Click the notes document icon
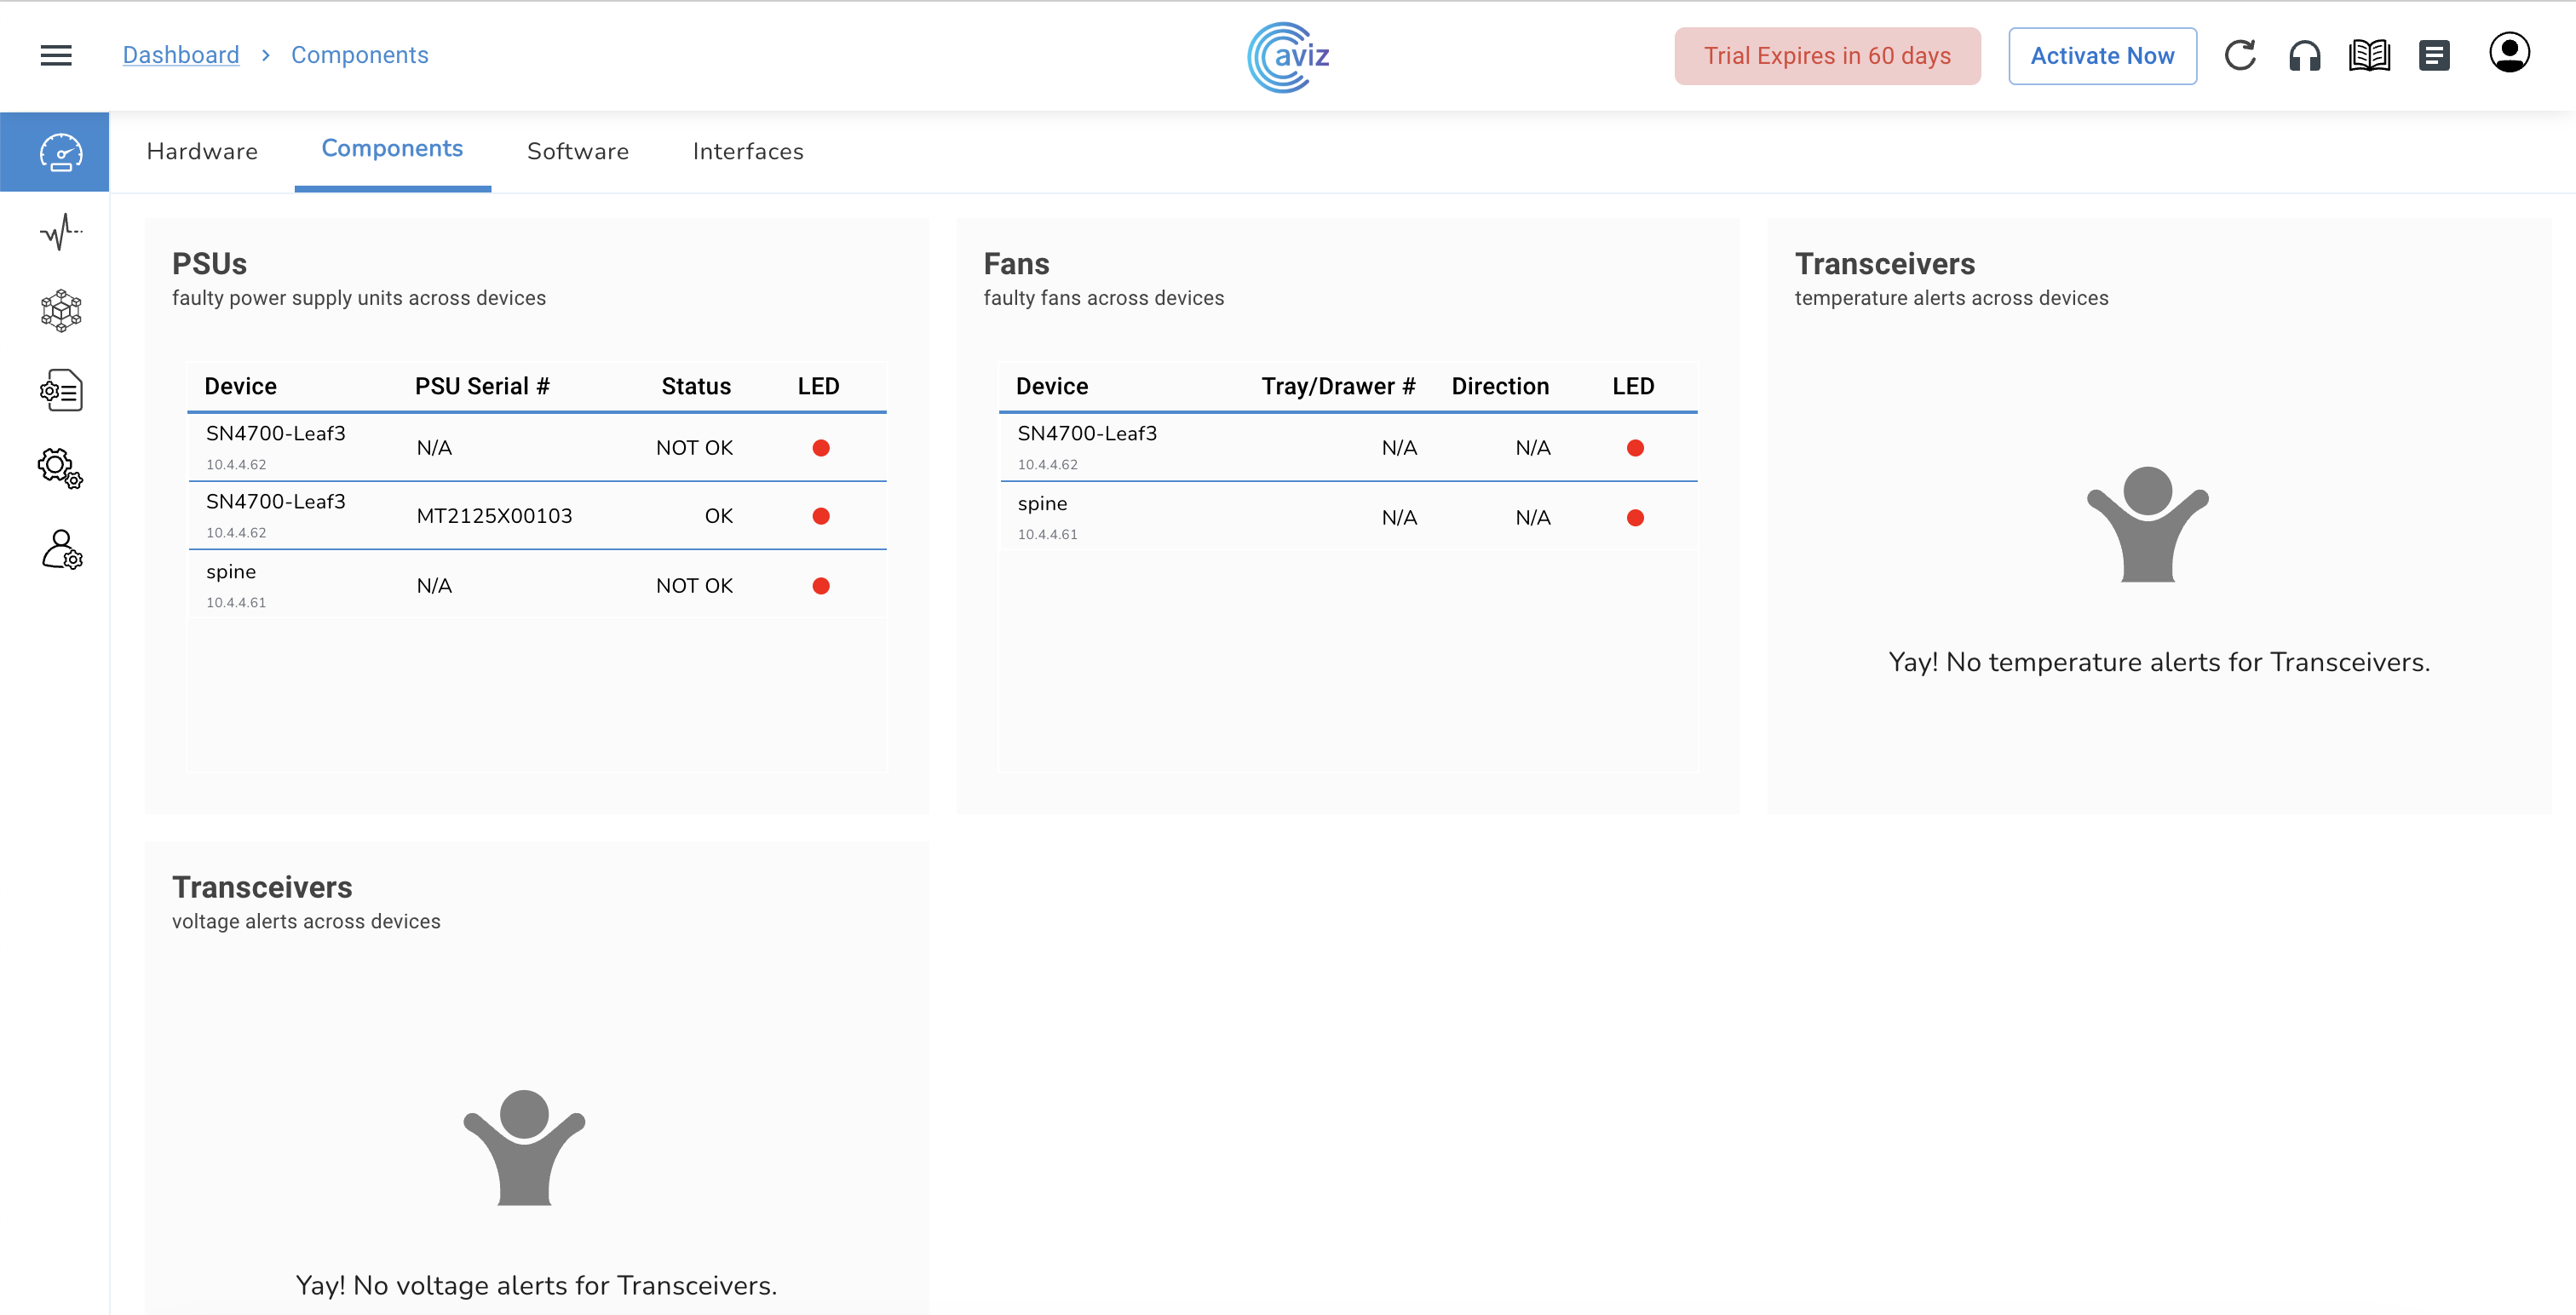The image size is (2576, 1315). tap(2434, 55)
